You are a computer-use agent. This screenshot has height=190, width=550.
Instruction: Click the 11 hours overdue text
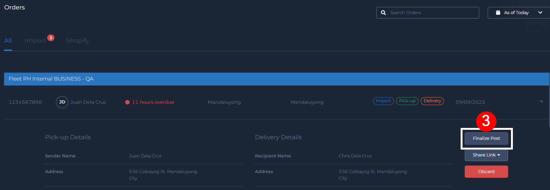click(x=153, y=102)
